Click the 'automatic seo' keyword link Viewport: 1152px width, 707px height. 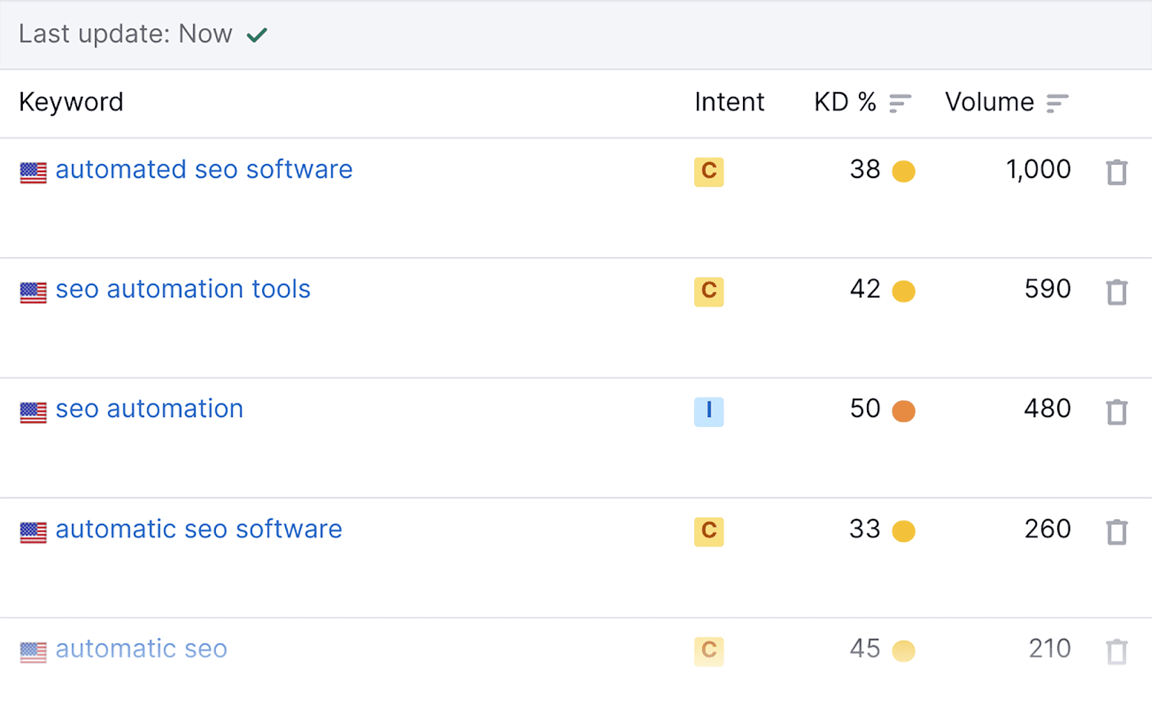(x=141, y=649)
